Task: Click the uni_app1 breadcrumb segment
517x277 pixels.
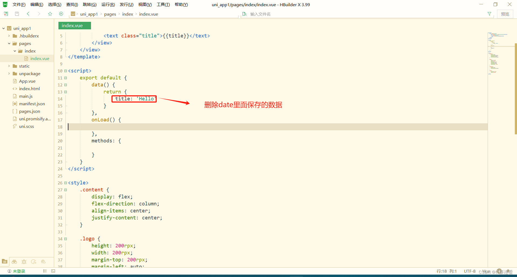Action: pos(89,14)
